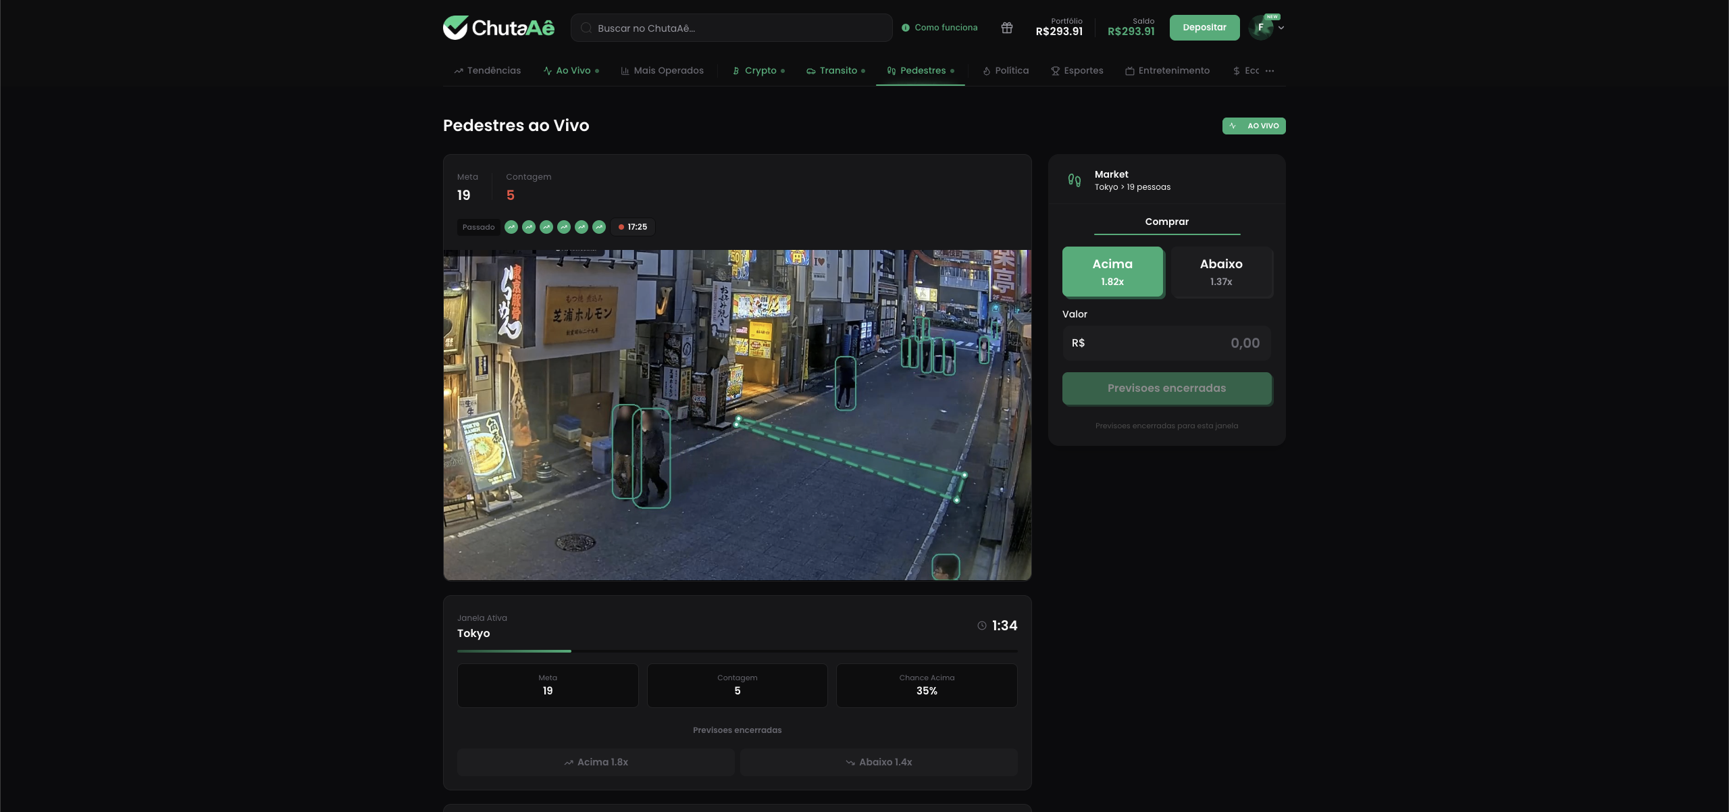Image resolution: width=1729 pixels, height=812 pixels.
Task: Expand the more categories ellipsis menu
Action: 1270,71
